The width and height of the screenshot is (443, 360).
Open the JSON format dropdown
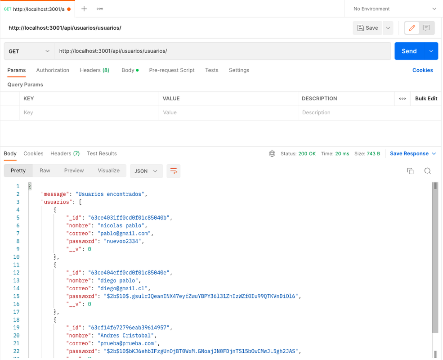pyautogui.click(x=146, y=171)
